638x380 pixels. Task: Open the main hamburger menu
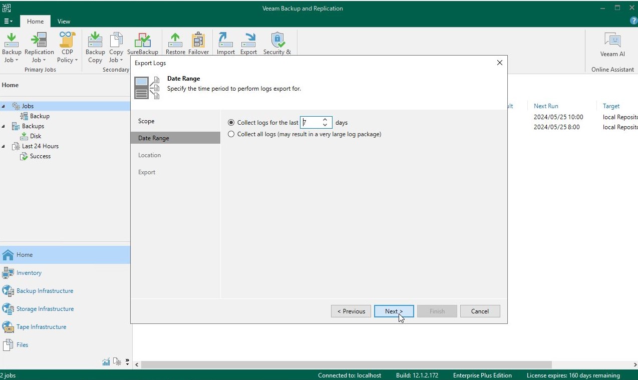[9, 21]
